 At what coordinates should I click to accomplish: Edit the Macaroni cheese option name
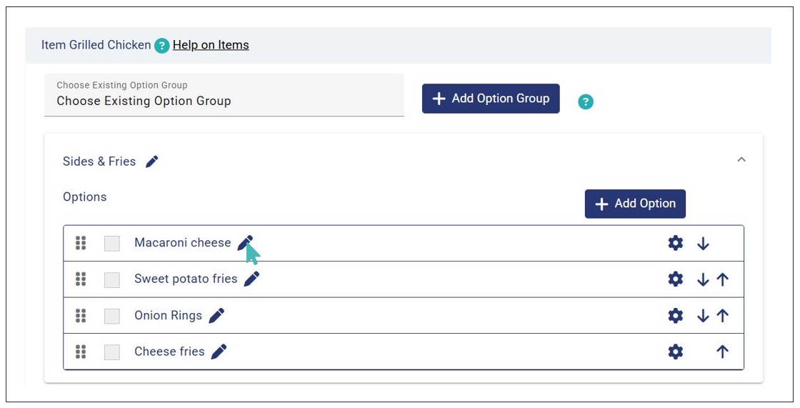click(244, 243)
